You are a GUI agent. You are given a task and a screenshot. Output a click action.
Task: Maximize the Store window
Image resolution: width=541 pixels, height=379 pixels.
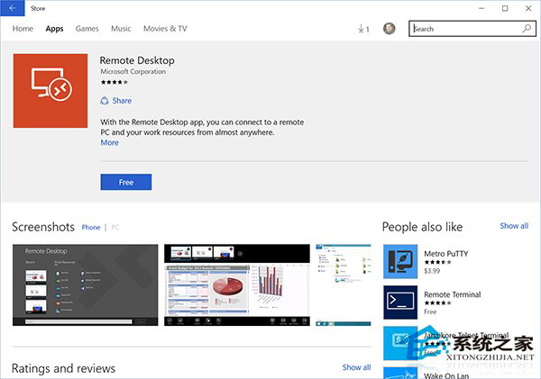pos(505,8)
